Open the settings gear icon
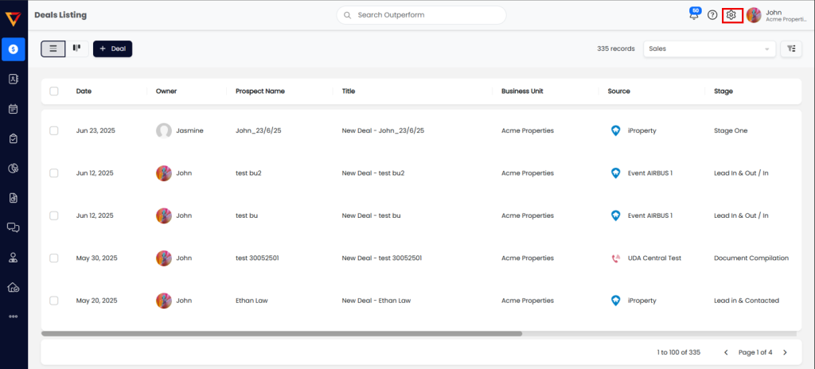The width and height of the screenshot is (815, 369). tap(732, 15)
